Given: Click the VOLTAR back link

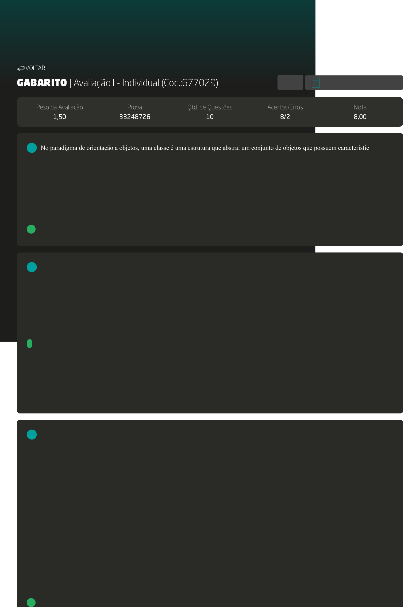Looking at the screenshot, I should (x=31, y=68).
